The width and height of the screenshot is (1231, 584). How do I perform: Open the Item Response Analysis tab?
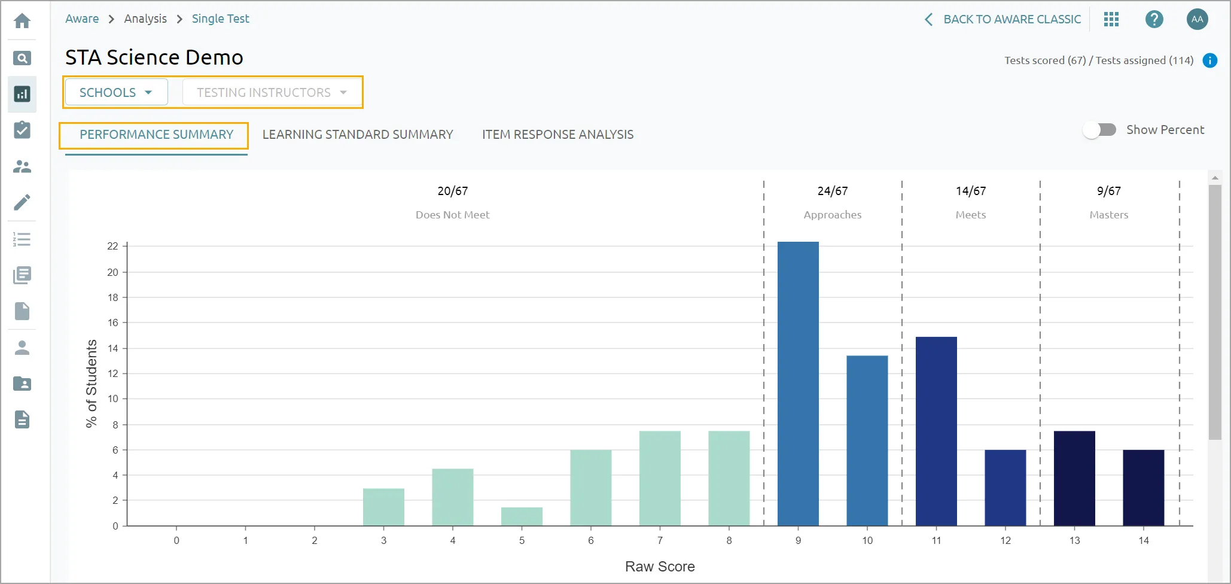pyautogui.click(x=557, y=134)
